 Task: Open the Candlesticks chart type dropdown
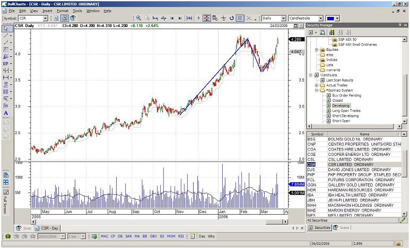(320, 18)
